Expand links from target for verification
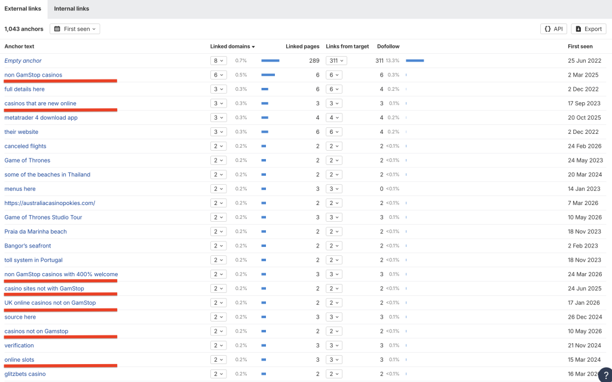Screen dimensions: 612x382 click(x=334, y=346)
